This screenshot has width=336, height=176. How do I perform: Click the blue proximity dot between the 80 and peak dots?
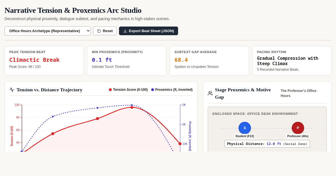tap(97, 108)
